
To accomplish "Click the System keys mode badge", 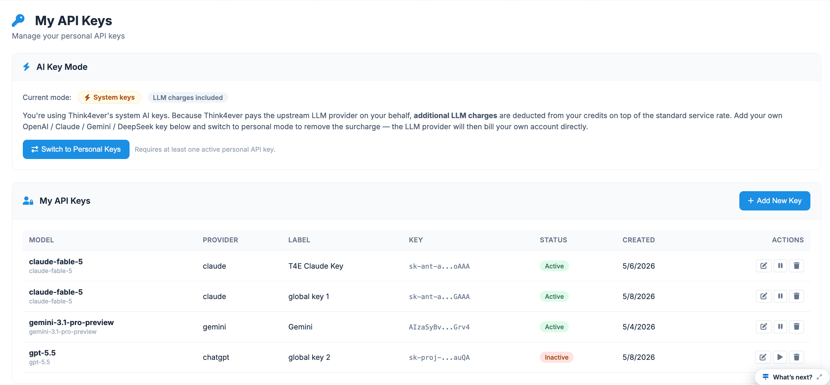I will coord(110,97).
